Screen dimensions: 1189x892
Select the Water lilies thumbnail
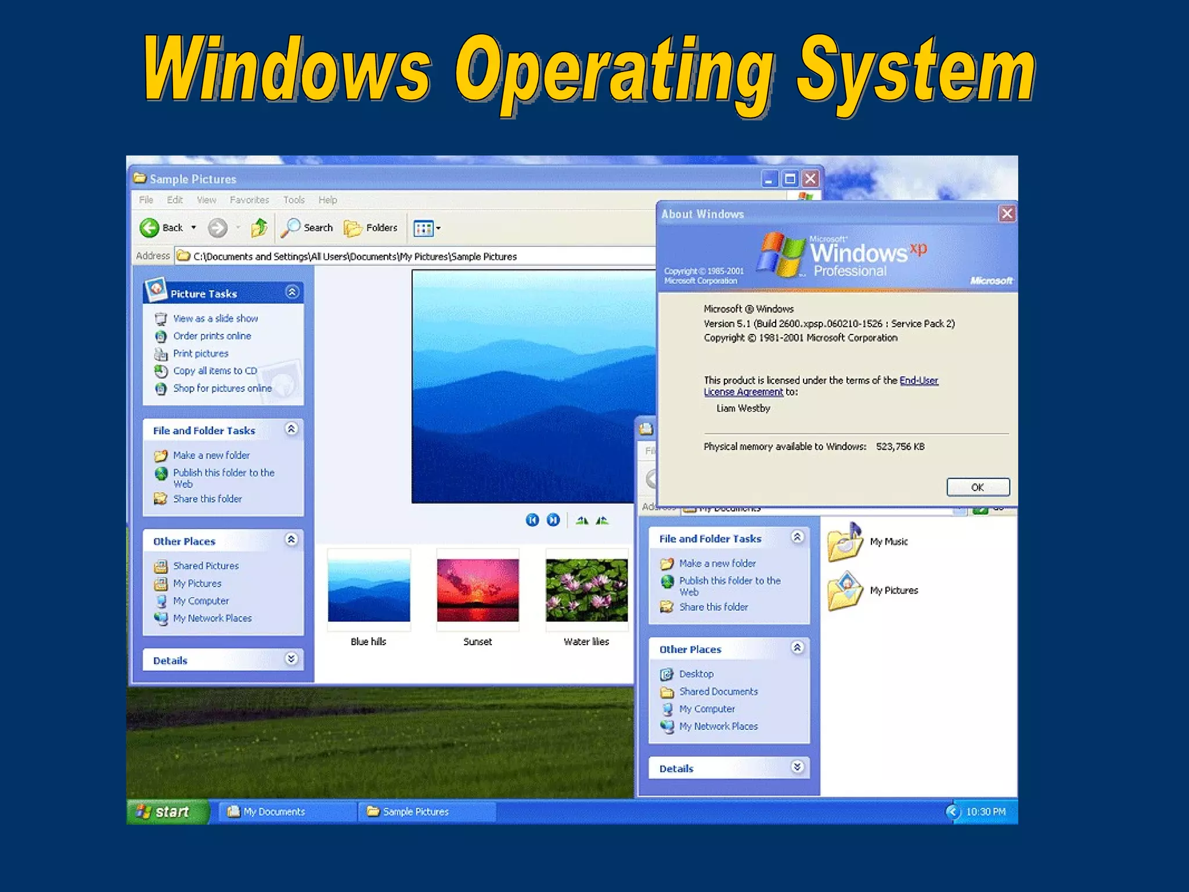pos(587,590)
